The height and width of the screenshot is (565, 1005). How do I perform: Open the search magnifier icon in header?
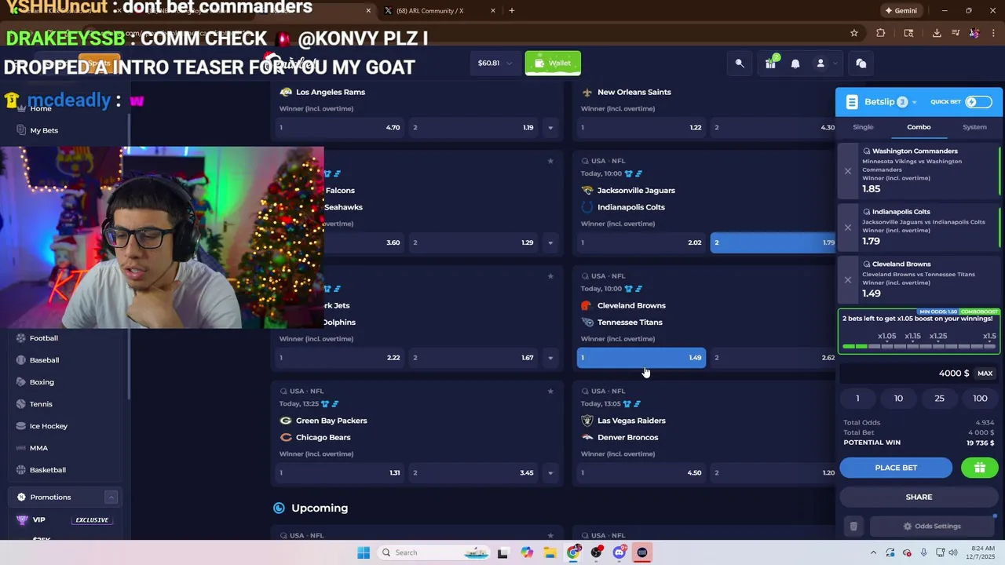[x=740, y=64]
